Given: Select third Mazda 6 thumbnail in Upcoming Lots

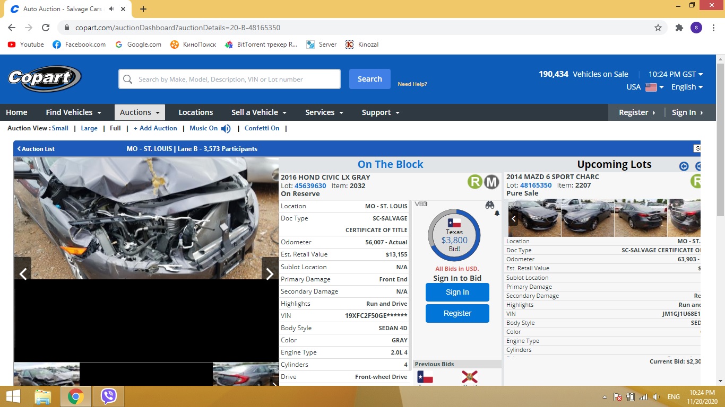Looking at the screenshot, I should tap(641, 218).
